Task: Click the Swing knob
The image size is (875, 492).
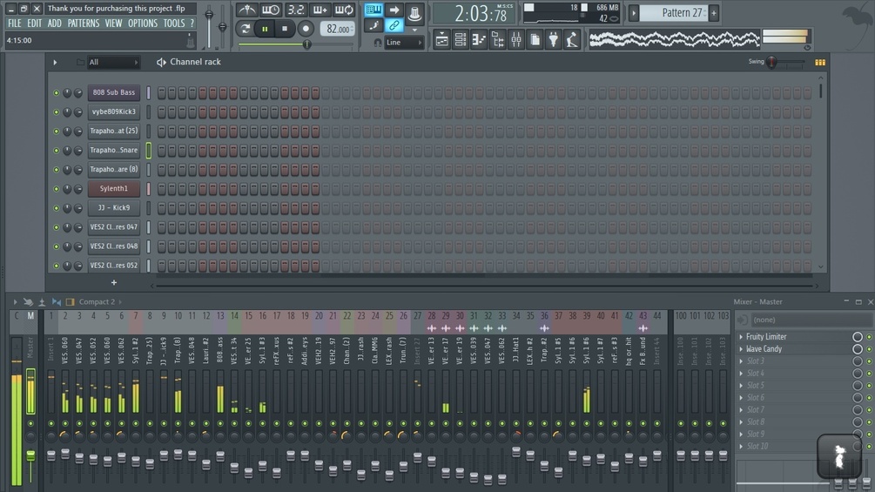Action: [x=771, y=62]
